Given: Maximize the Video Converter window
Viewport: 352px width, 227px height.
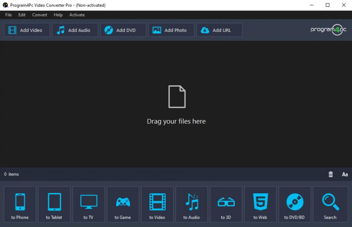Looking at the screenshot, I should coord(328,5).
